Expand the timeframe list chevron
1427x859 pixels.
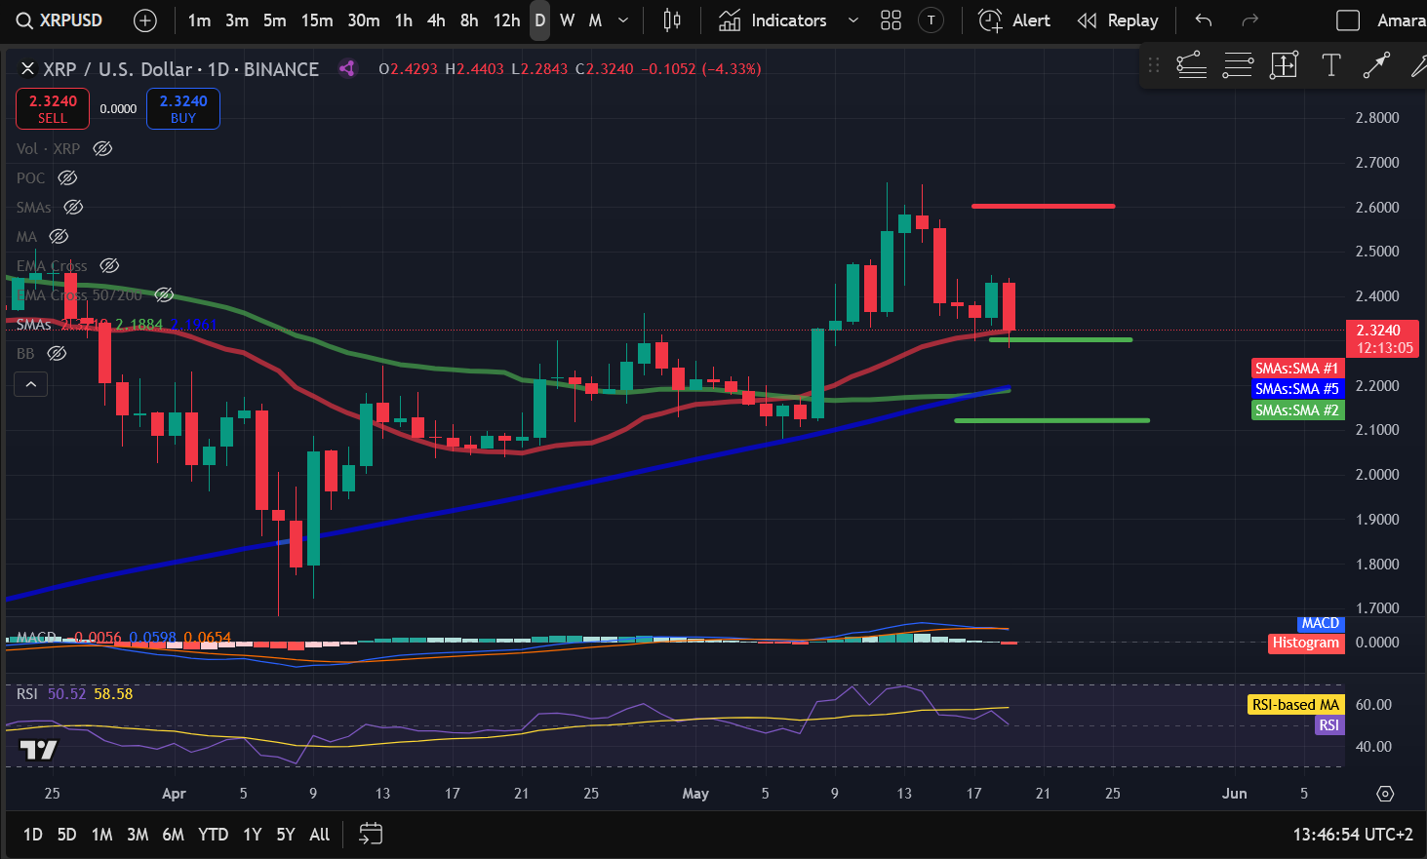point(623,20)
